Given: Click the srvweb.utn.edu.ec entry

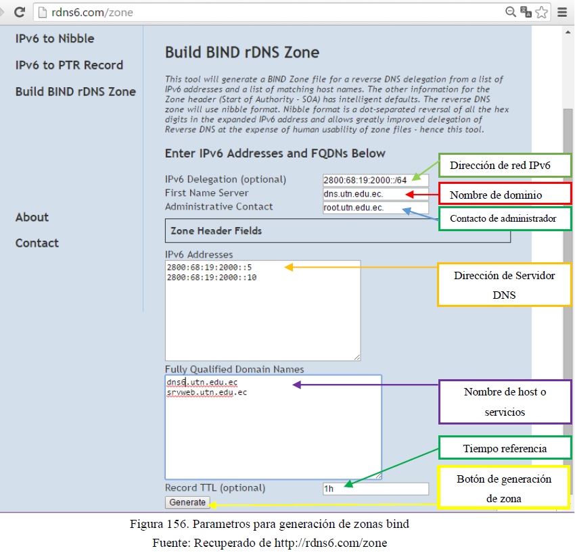Looking at the screenshot, I should coord(207,393).
